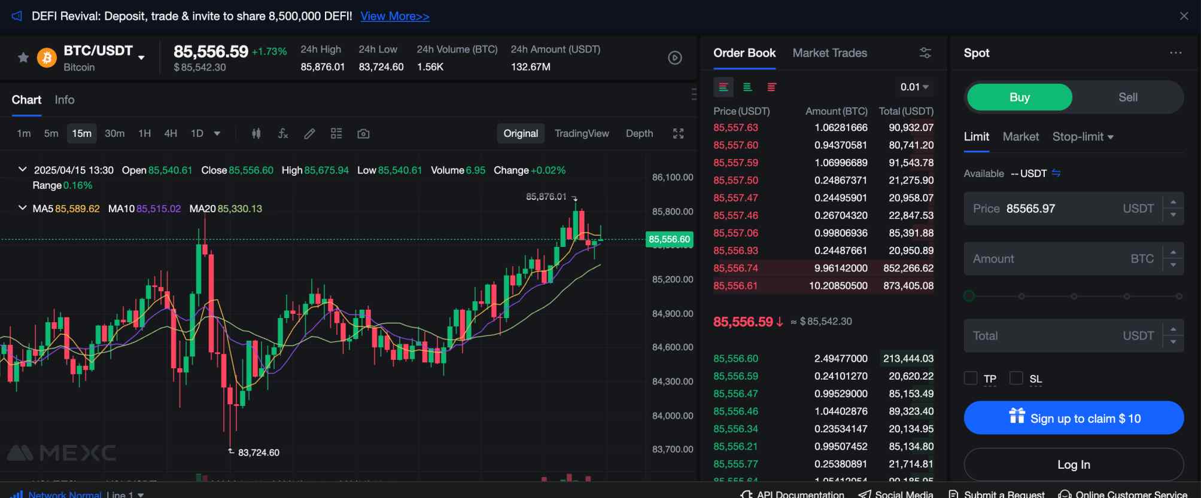Click the orange Bitcoin coin logo
This screenshot has width=1201, height=498.
click(47, 57)
